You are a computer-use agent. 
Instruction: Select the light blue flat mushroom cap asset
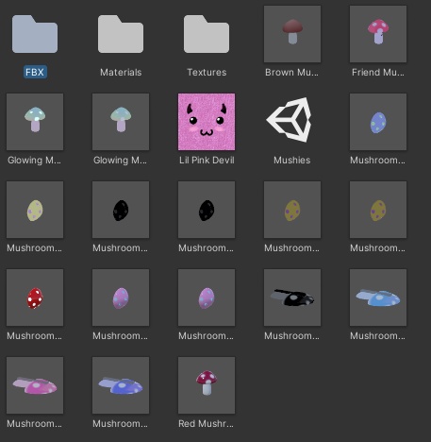(378, 297)
